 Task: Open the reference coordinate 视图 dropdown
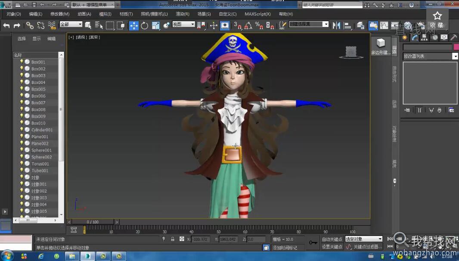click(x=183, y=24)
